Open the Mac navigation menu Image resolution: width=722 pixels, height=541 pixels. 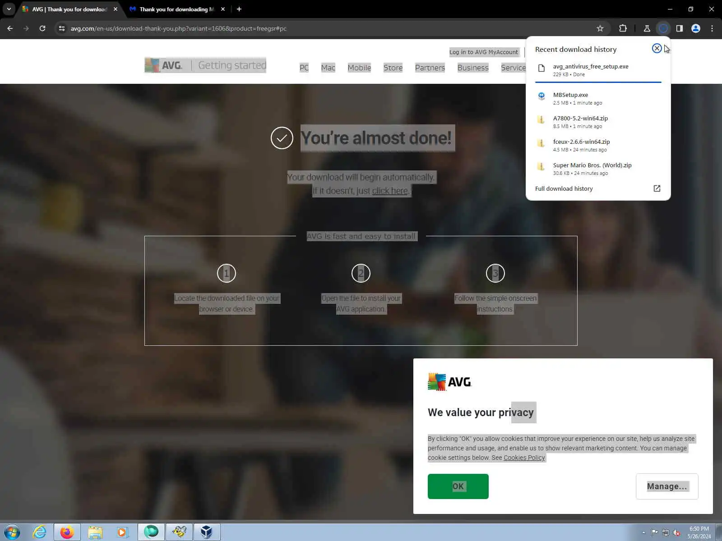point(328,68)
